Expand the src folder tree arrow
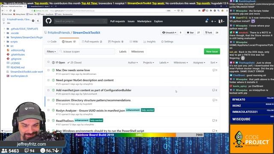Viewport: 274px width, 154px height. click(x=4, y=46)
